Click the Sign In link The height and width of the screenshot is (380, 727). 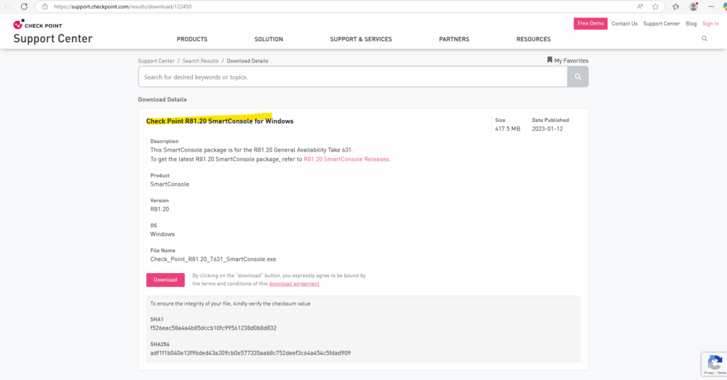coord(710,23)
